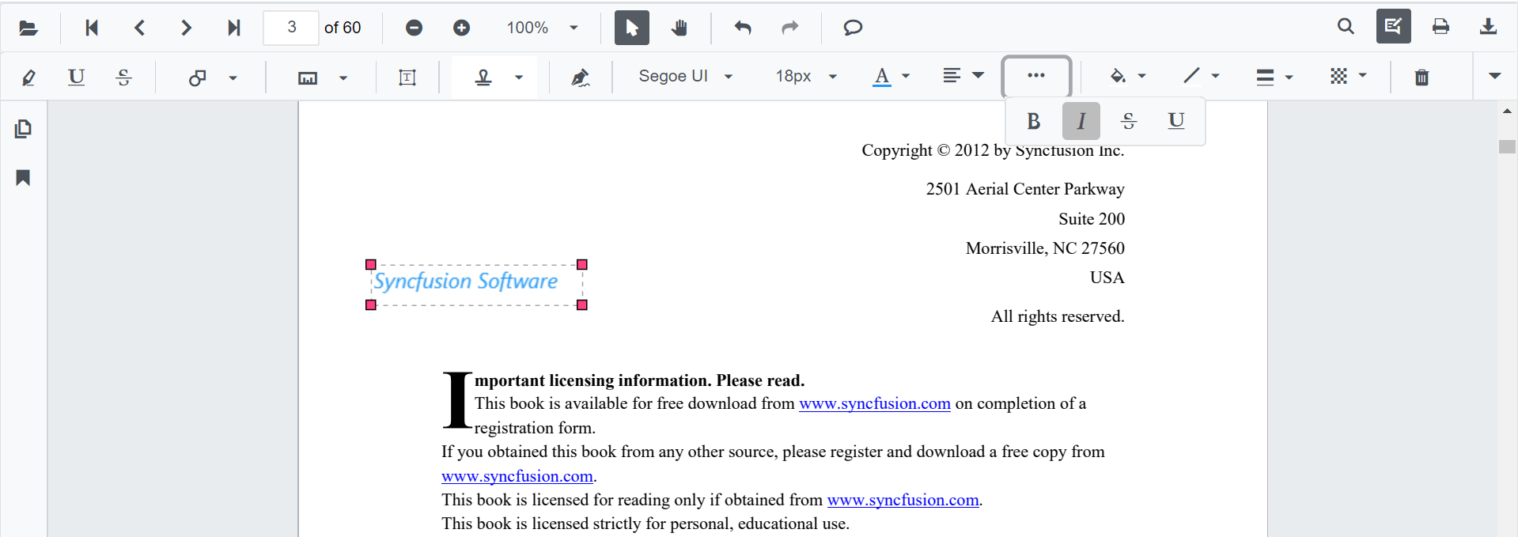1518x537 pixels.
Task: Activate the text selection cursor tool
Action: pyautogui.click(x=632, y=28)
